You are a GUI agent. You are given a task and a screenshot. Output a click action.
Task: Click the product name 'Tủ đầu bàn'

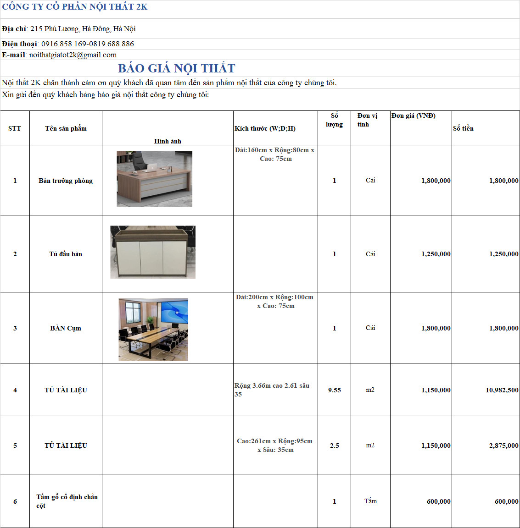[66, 254]
